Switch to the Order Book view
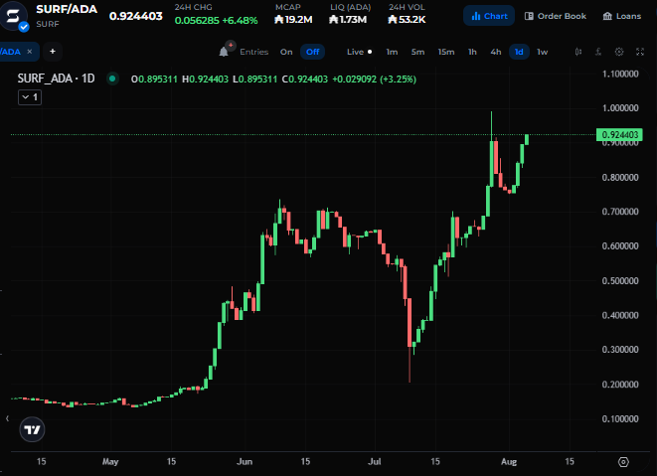The height and width of the screenshot is (476, 657). pos(556,16)
